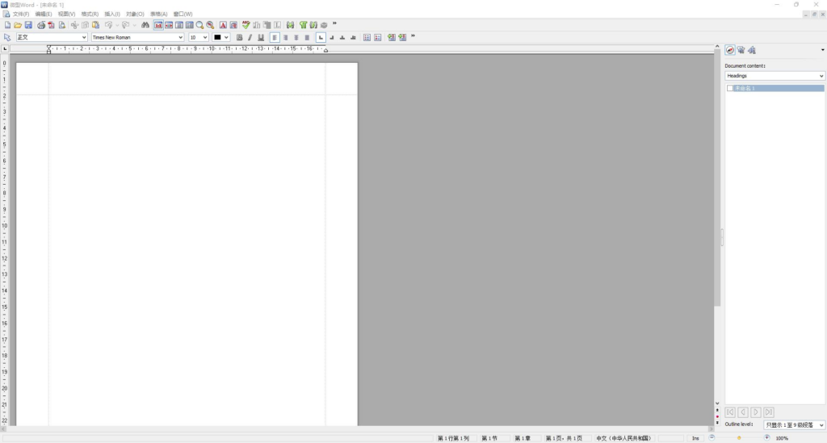Click the zoom out minus button
Viewport: 827px width, 443px height.
pos(712,437)
